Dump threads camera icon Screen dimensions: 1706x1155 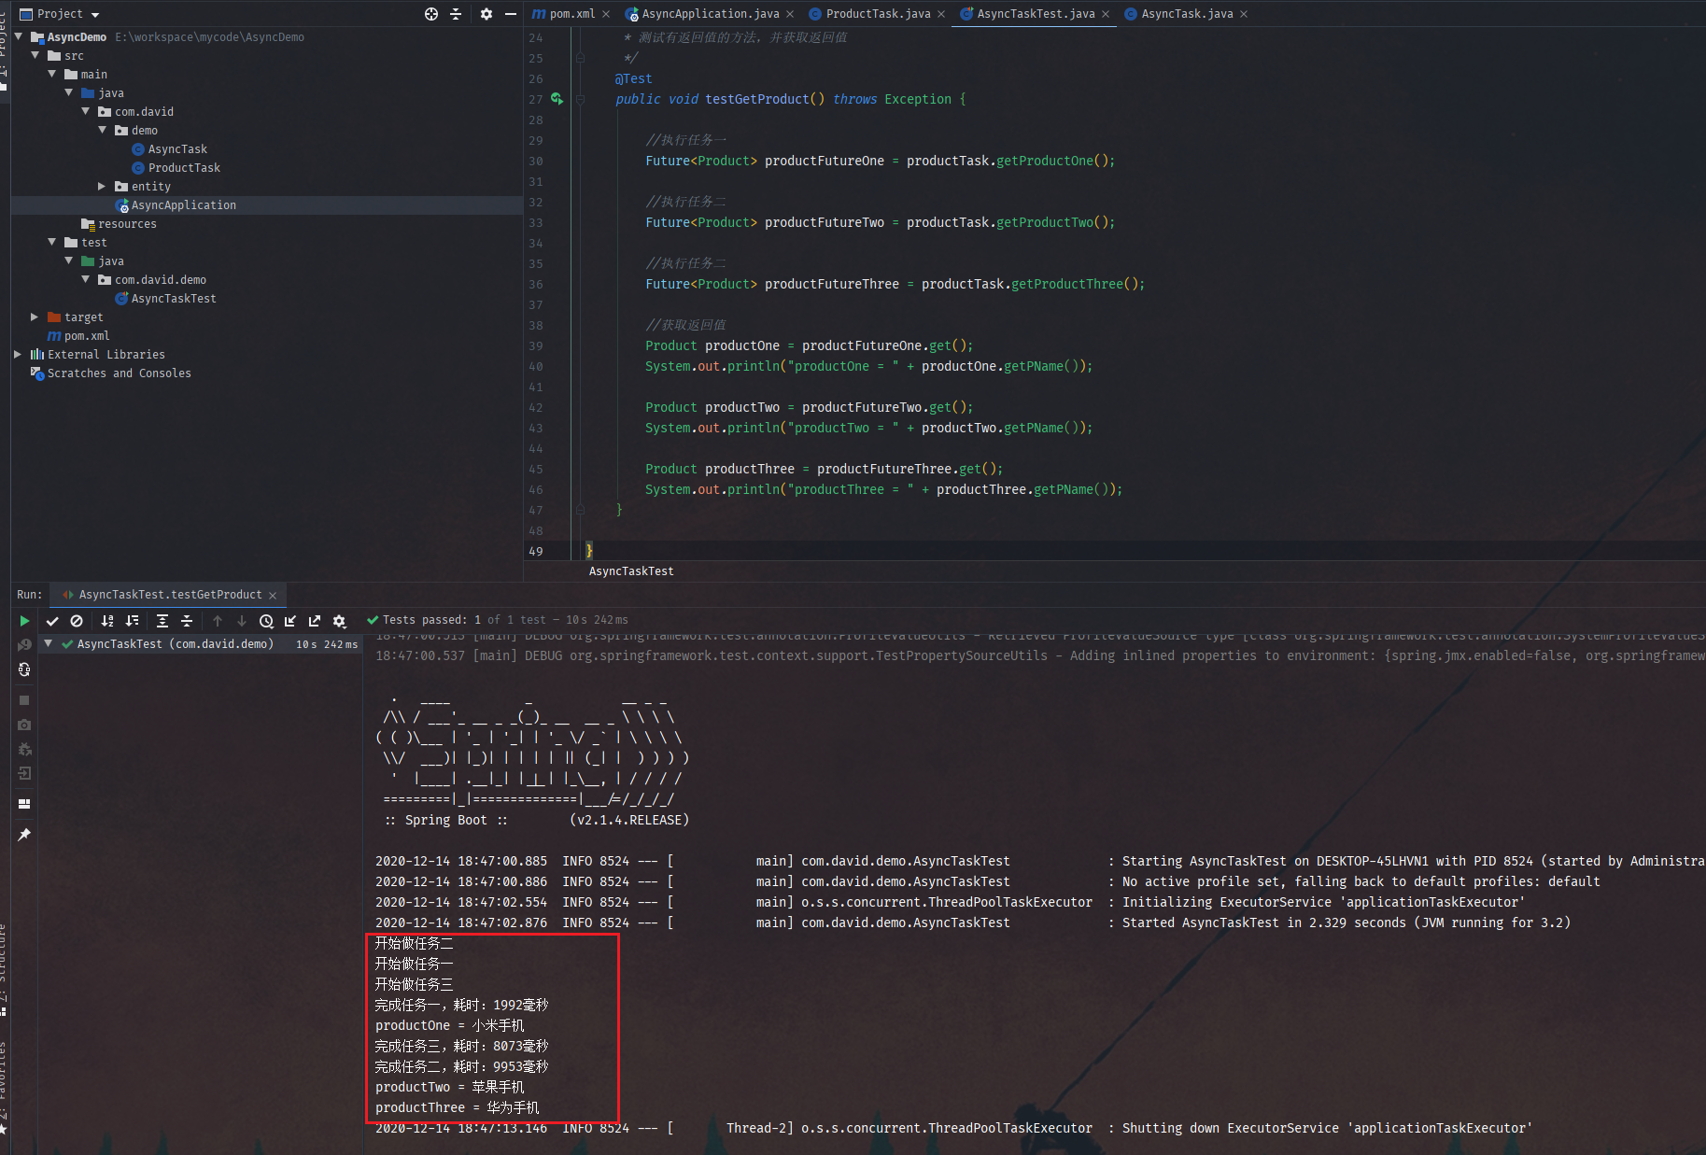24,725
